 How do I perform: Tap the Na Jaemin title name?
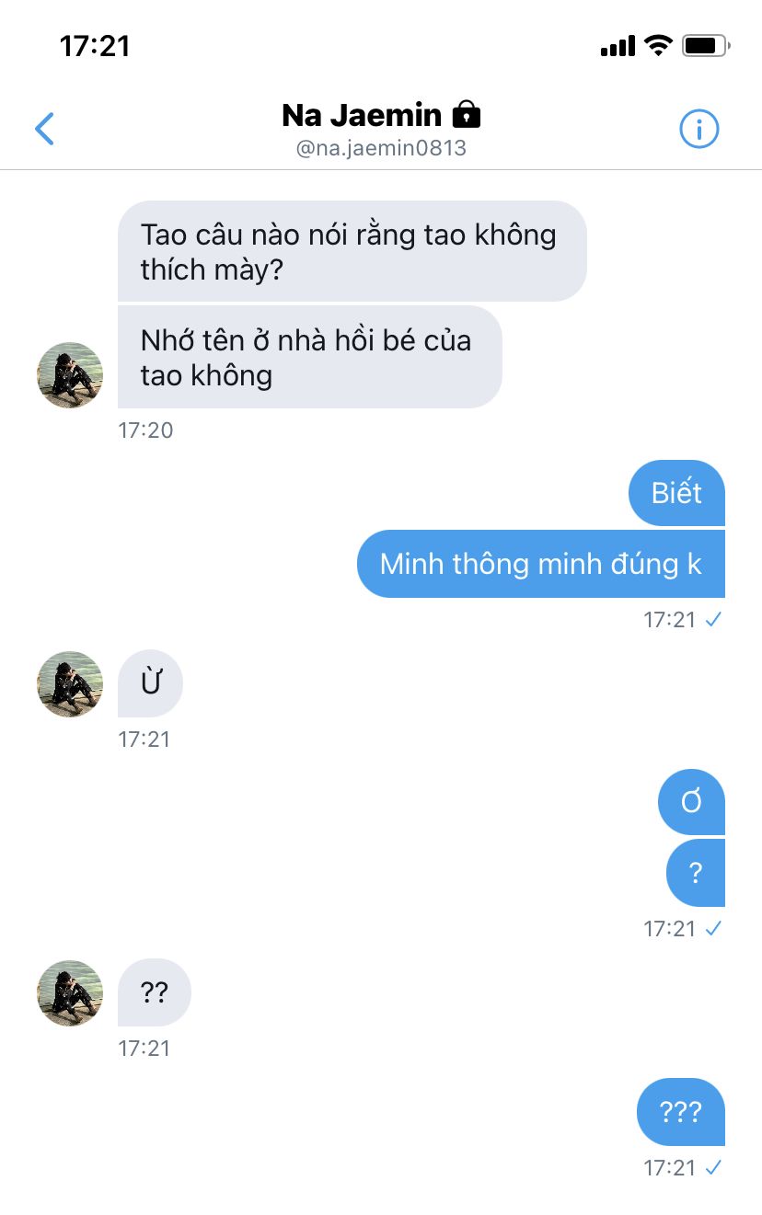click(x=362, y=115)
